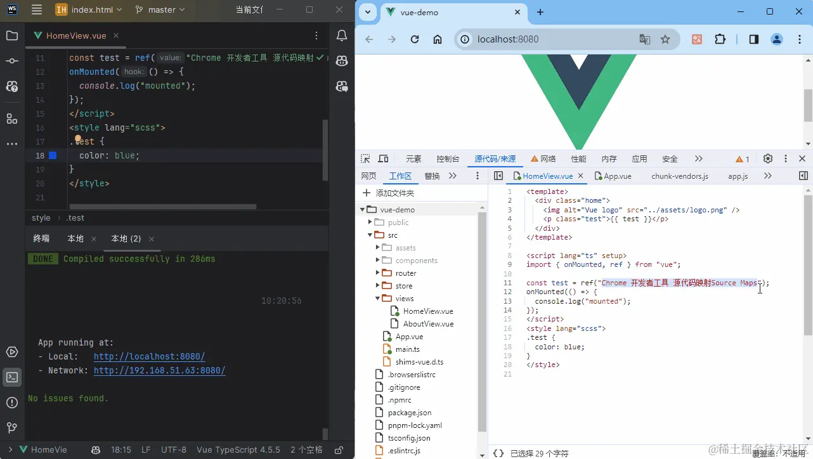
Task: Collapse the vue-demo root folder
Action: coord(363,210)
